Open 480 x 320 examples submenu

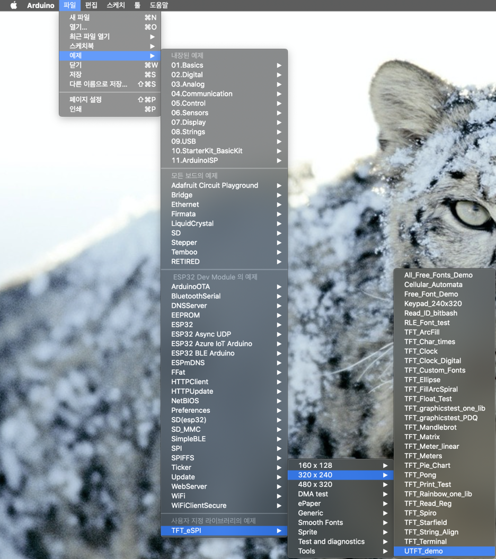pyautogui.click(x=341, y=484)
